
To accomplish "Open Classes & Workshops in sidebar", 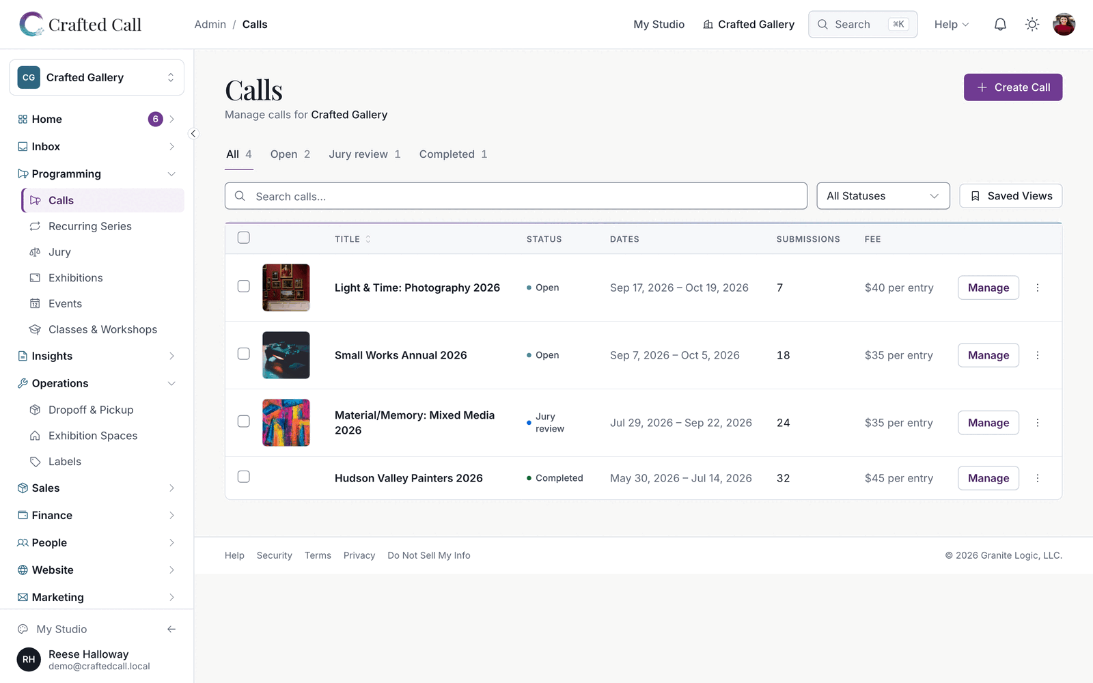I will [102, 330].
